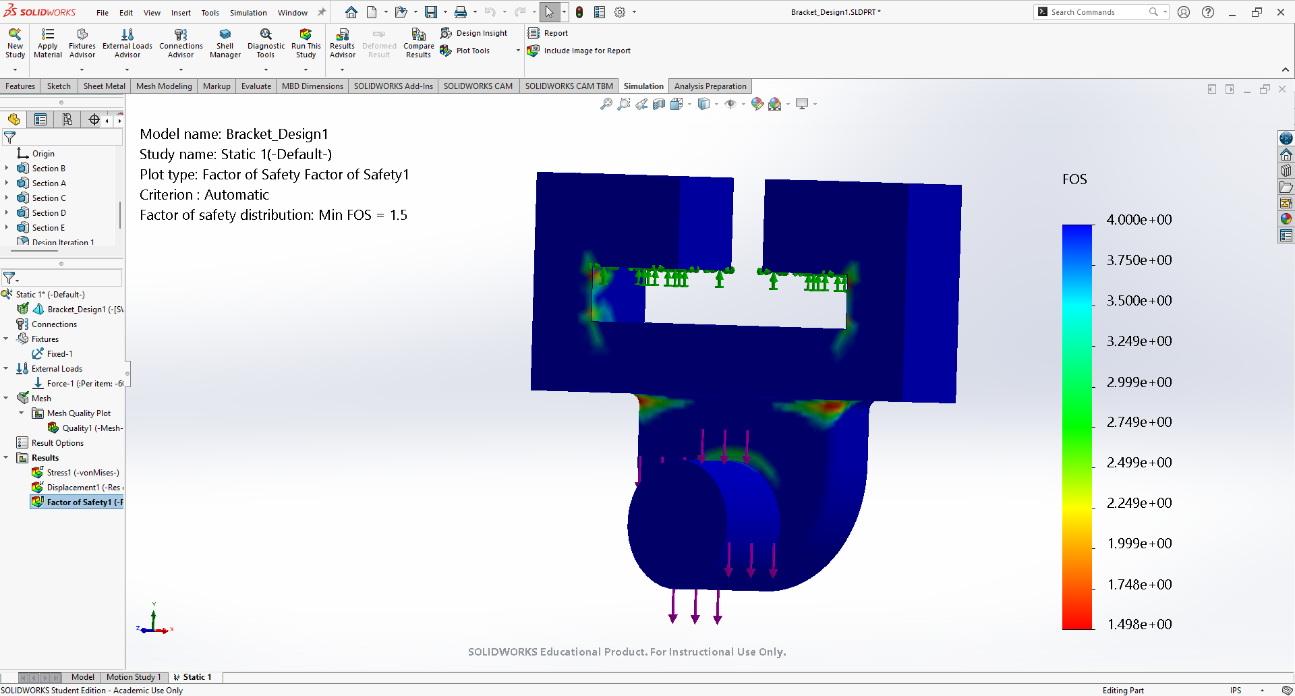
Task: Open the Simulation menu
Action: coord(248,13)
